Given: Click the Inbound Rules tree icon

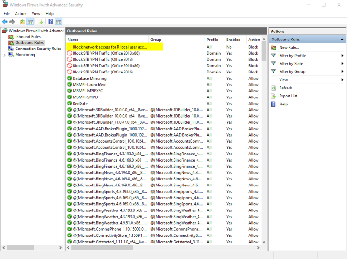Looking at the screenshot, I should [x=11, y=37].
